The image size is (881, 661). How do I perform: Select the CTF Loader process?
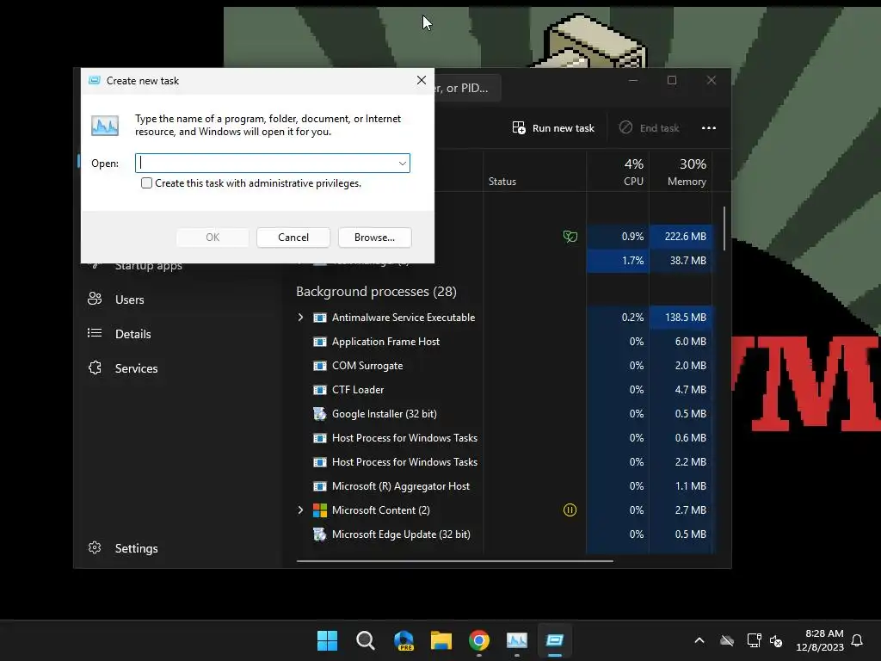504,390
